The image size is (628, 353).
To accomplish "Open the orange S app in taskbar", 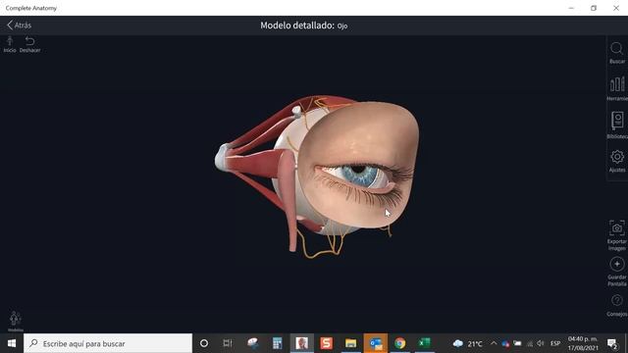I will (x=327, y=343).
